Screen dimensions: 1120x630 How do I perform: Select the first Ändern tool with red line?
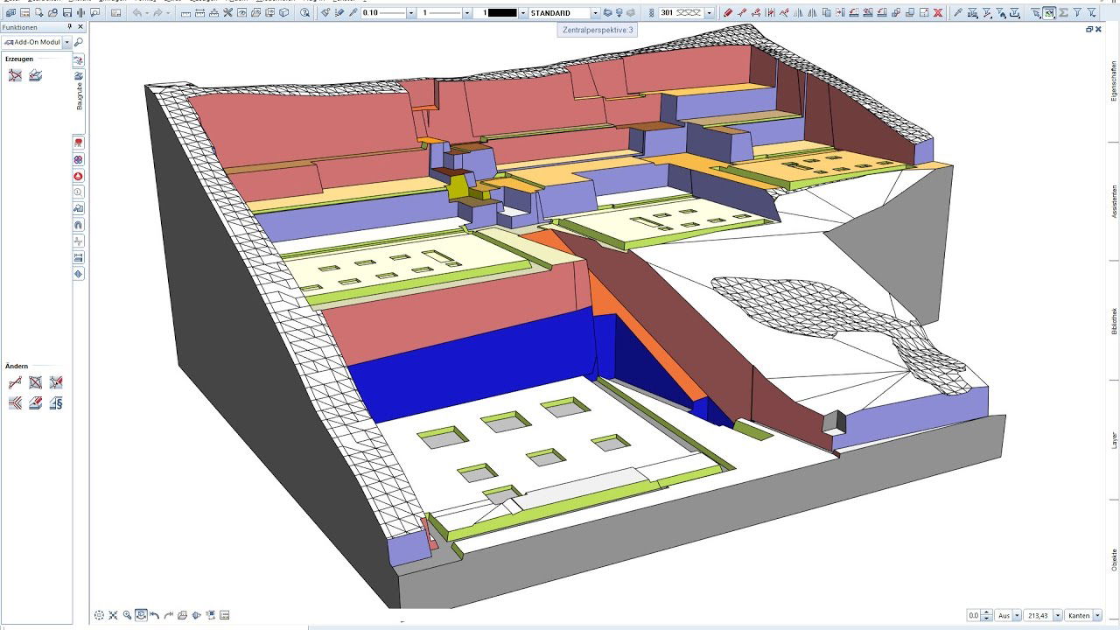15,382
